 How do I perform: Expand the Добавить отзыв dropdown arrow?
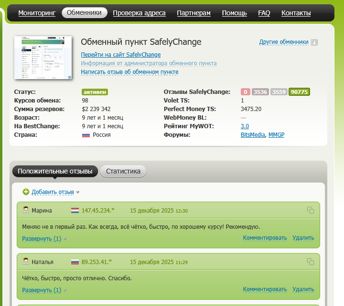tap(78, 192)
